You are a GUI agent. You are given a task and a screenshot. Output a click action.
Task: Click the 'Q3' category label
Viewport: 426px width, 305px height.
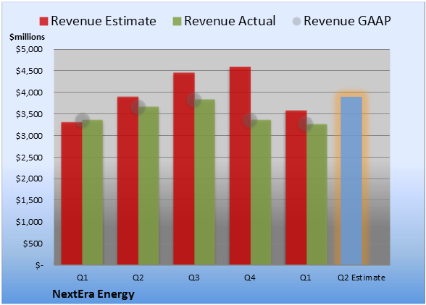(194, 278)
